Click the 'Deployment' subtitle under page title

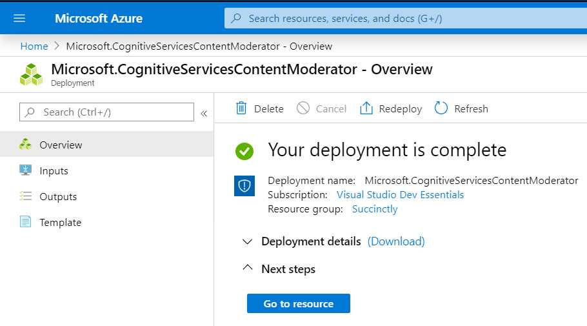[73, 83]
